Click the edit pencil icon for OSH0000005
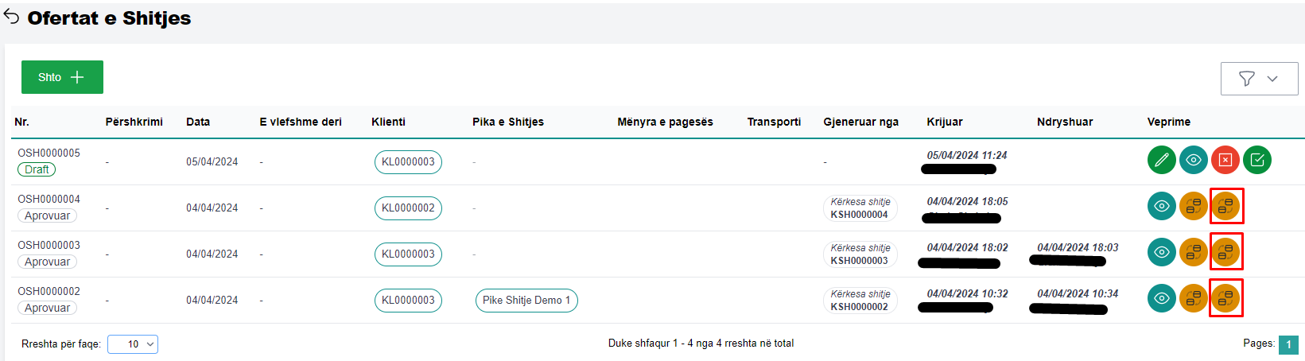This screenshot has width=1305, height=361. click(x=1162, y=160)
